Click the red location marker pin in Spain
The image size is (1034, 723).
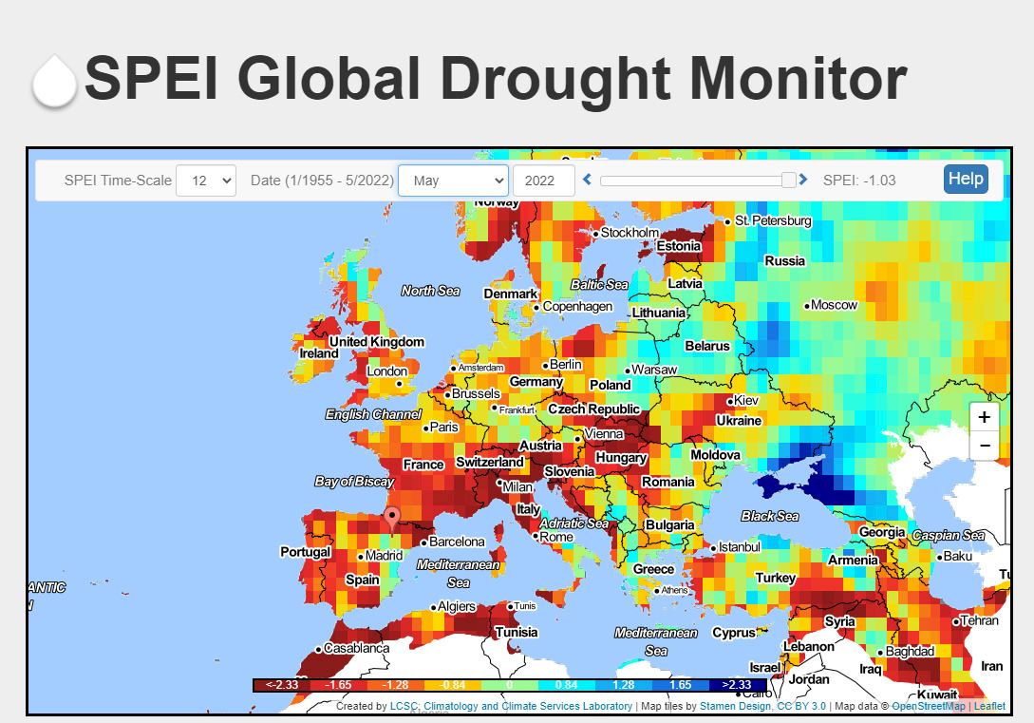click(x=391, y=519)
